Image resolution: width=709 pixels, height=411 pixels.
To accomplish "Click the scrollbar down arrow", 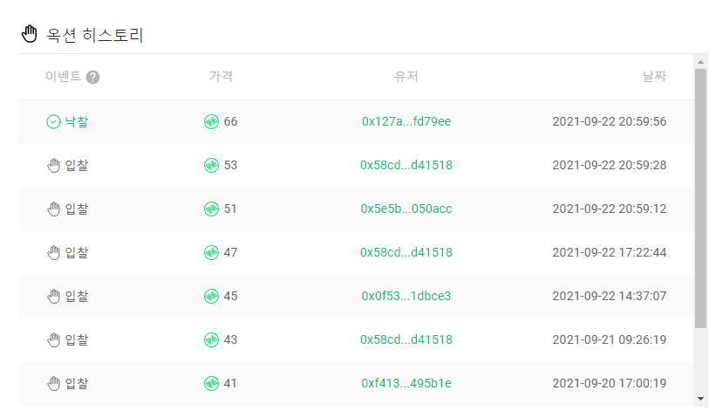I will coord(700,399).
